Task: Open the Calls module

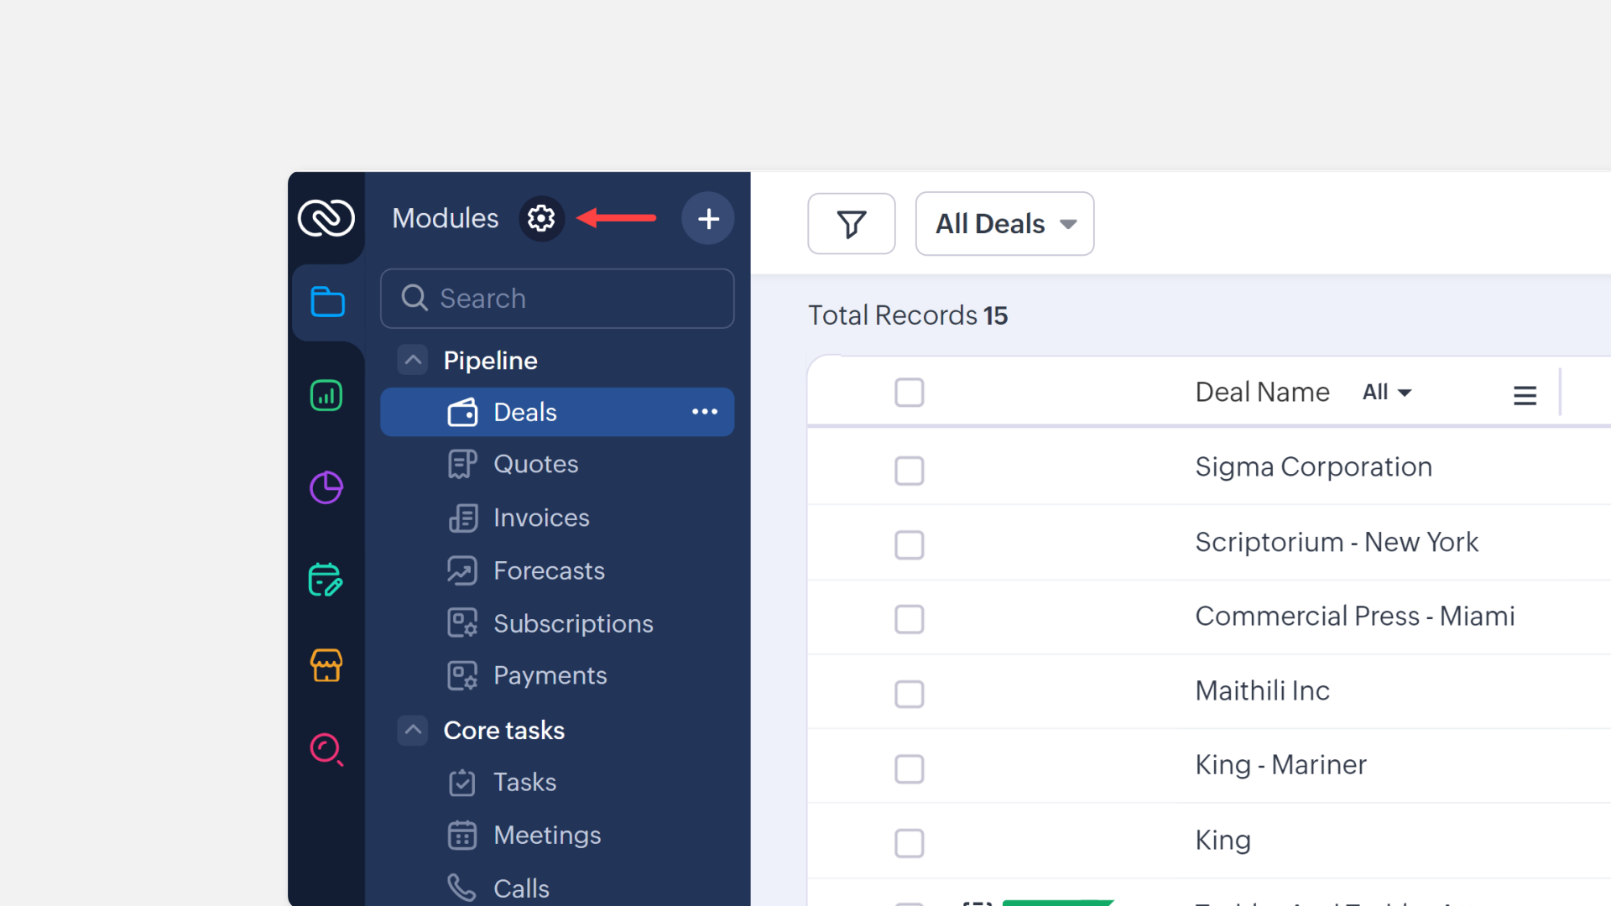Action: click(521, 888)
